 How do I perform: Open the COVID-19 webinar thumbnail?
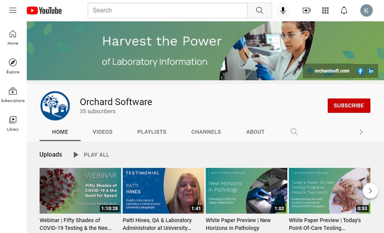coord(80,191)
